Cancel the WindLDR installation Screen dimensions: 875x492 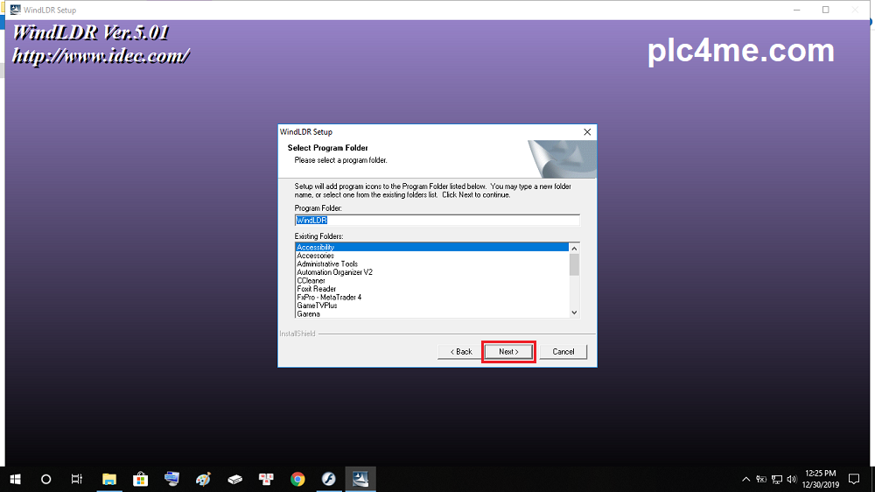pos(563,352)
